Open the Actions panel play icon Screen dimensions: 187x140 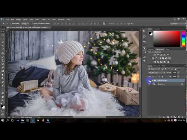point(145,31)
